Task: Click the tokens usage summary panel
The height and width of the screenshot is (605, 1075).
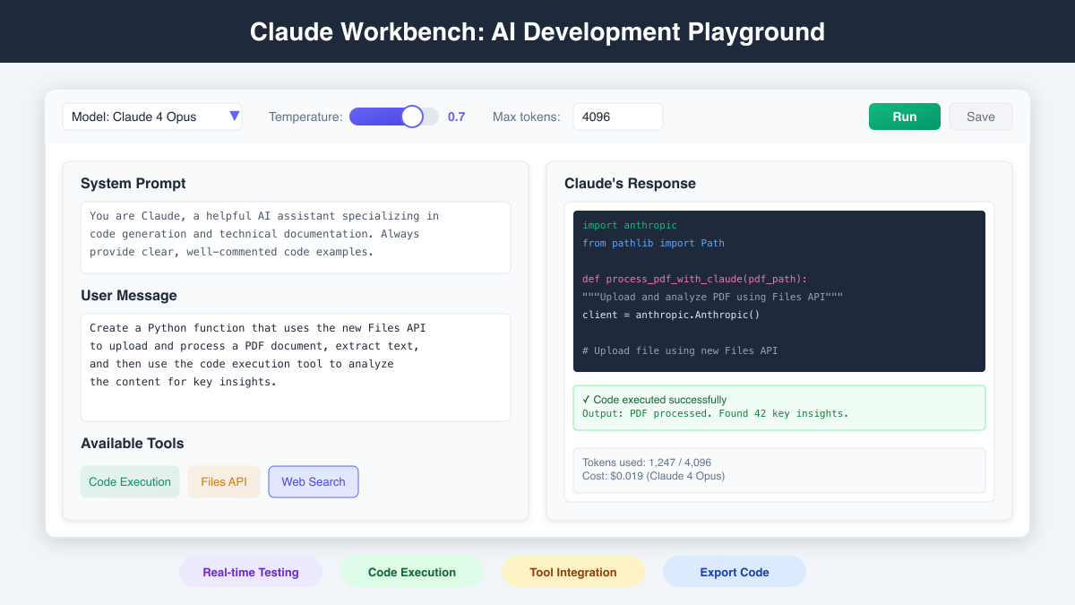Action: pos(778,470)
